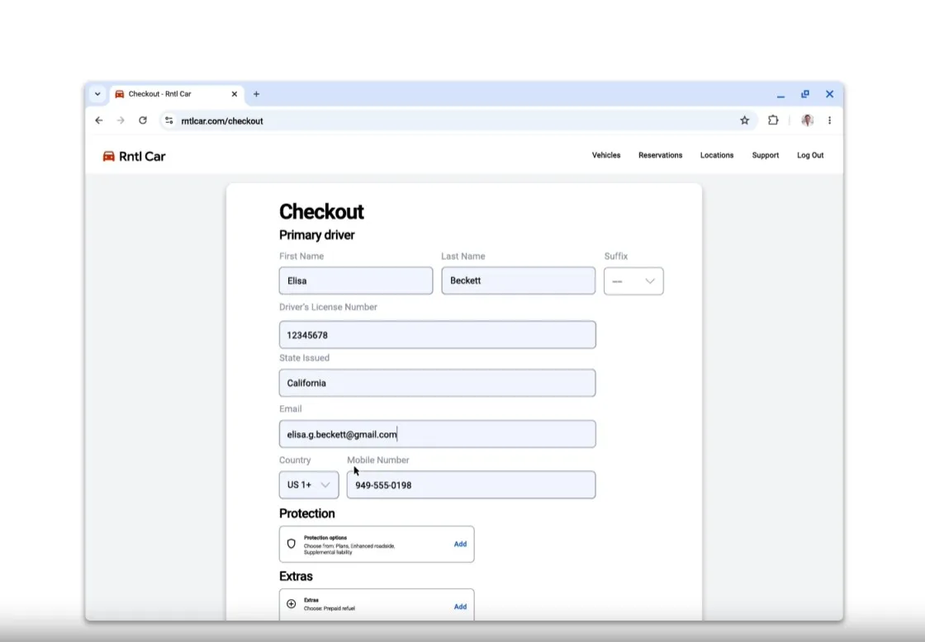Click the Rntl Car logo icon

click(108, 156)
